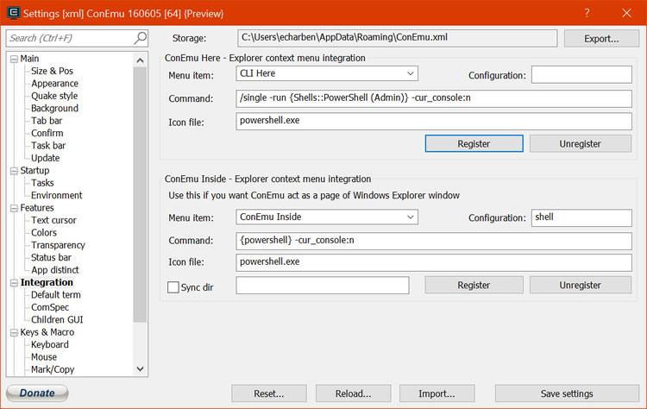
Task: Toggle the Sync dir checkbox
Action: [x=173, y=287]
